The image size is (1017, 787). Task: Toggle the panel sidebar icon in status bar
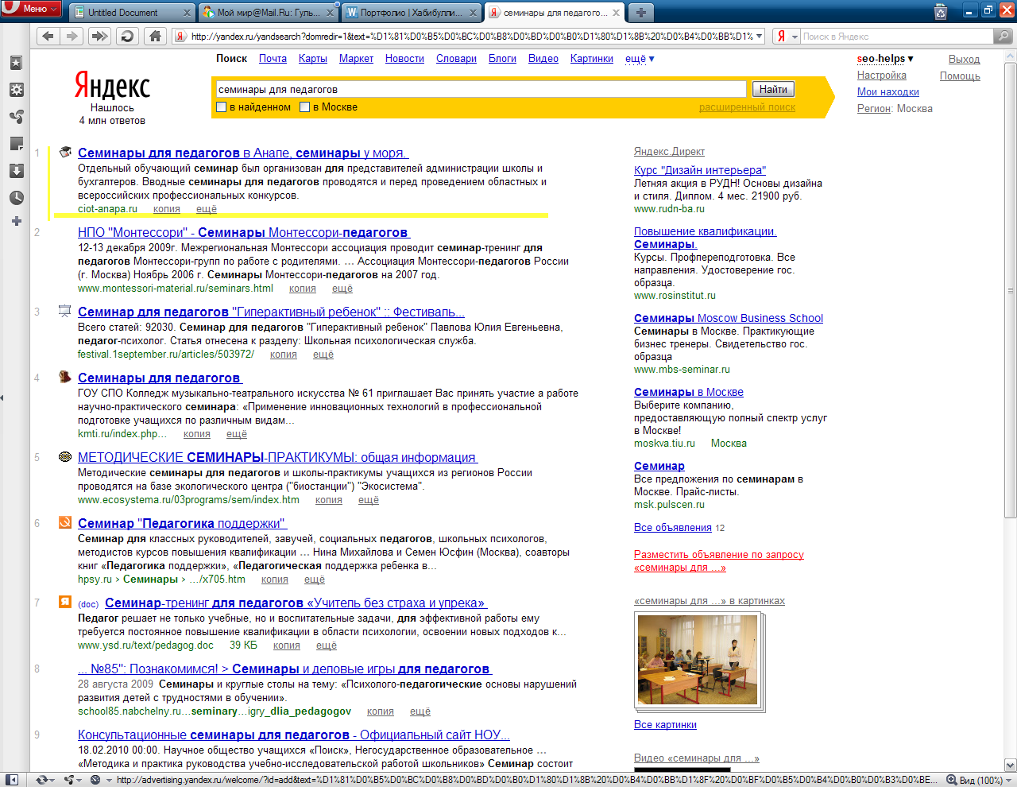[12, 780]
